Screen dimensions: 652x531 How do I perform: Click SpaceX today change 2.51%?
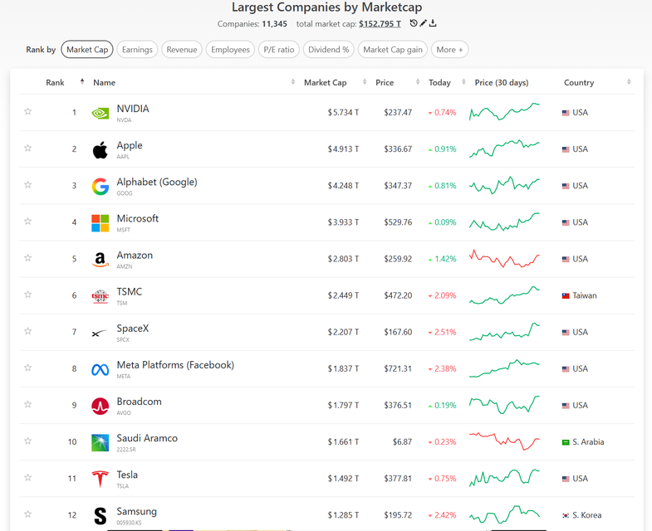443,332
